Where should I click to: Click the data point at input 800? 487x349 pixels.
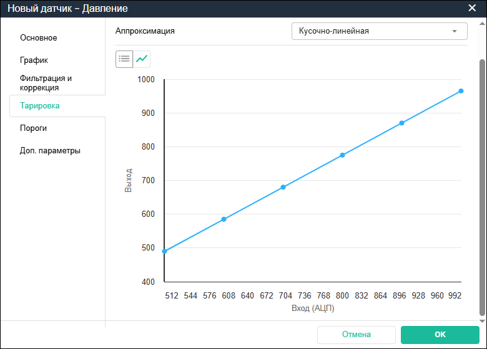click(342, 155)
